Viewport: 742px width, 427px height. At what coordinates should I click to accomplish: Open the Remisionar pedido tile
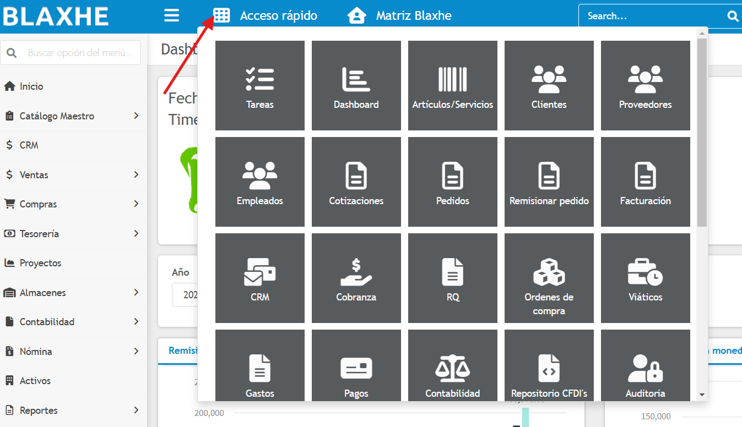[549, 182]
